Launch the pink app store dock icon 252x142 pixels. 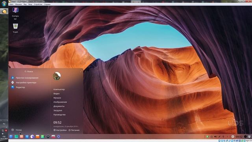(x=22, y=137)
